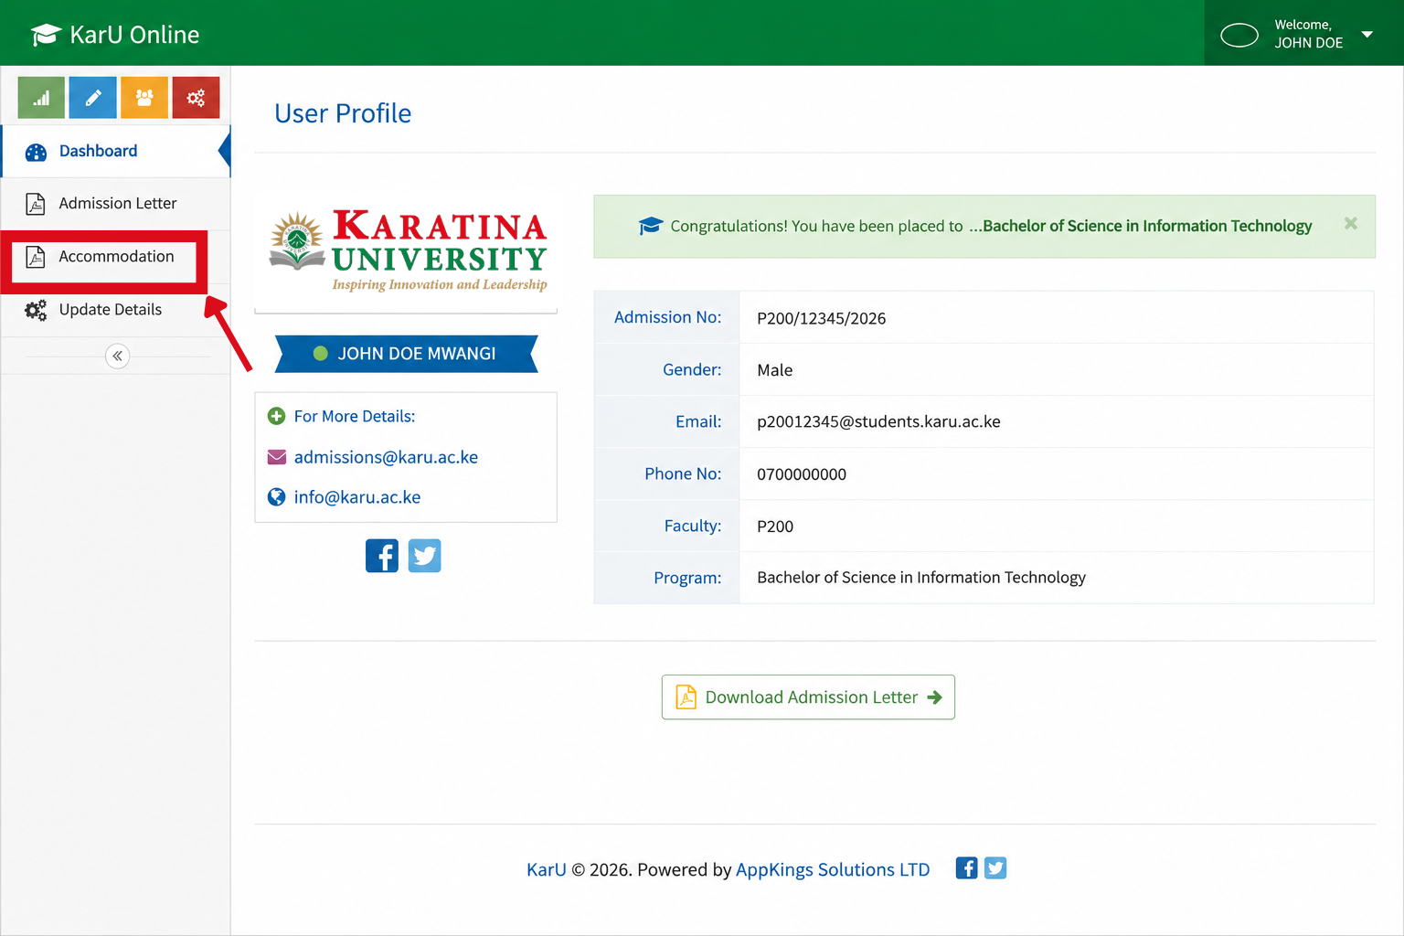The width and height of the screenshot is (1404, 936).
Task: Click the bold program name in the alert
Action: pyautogui.click(x=1147, y=226)
